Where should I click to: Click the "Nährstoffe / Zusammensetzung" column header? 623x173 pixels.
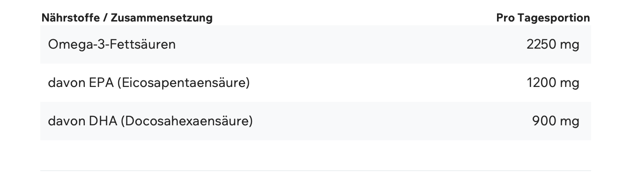click(127, 18)
